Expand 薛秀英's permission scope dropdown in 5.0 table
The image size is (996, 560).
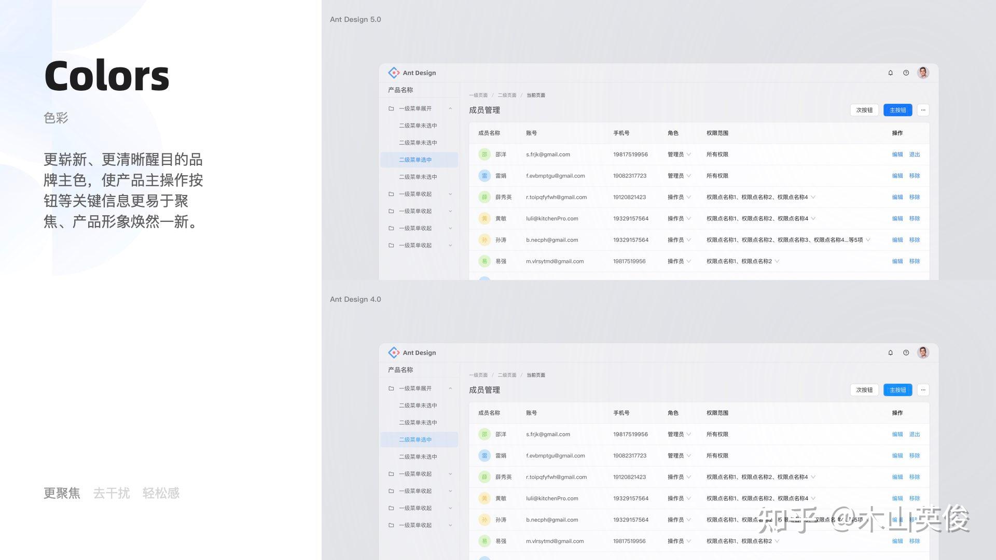pos(813,197)
